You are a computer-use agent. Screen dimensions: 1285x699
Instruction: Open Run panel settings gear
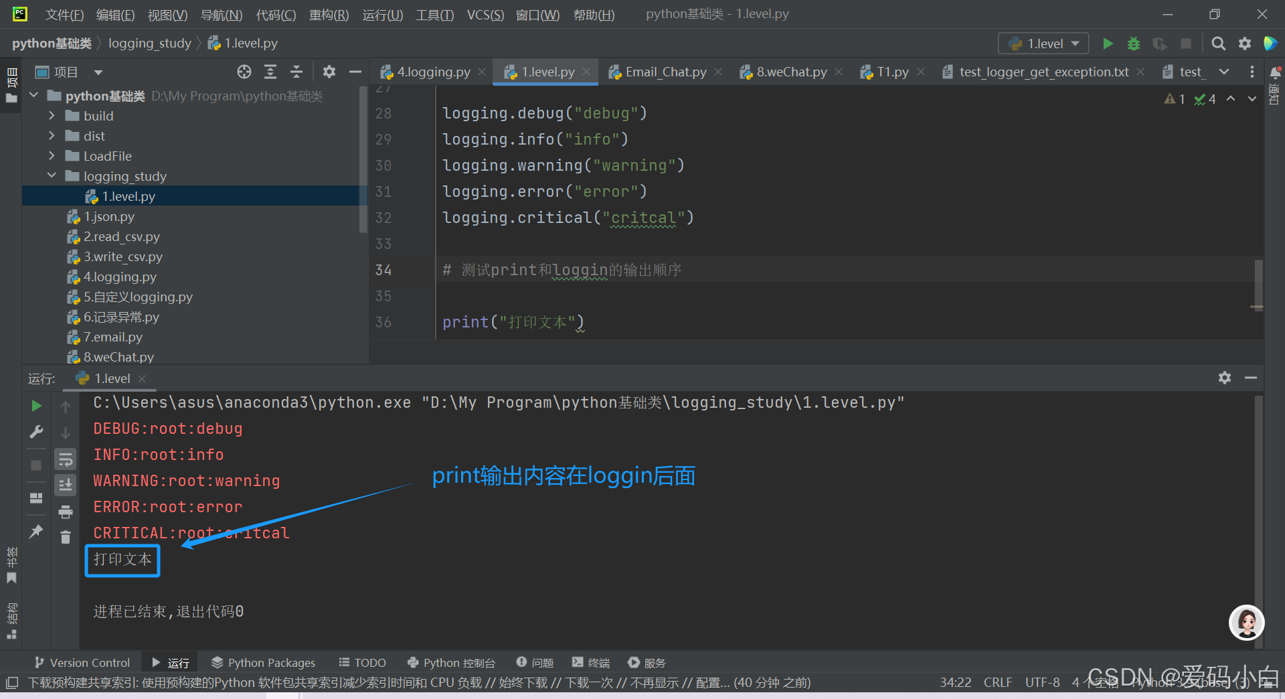pos(1225,378)
